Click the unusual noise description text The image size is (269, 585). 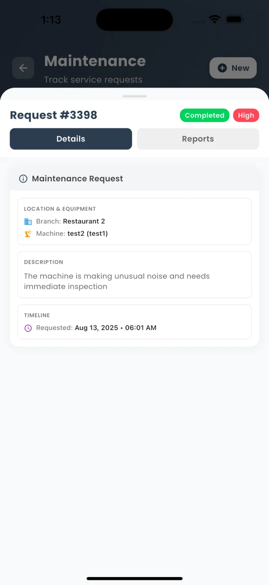(117, 281)
